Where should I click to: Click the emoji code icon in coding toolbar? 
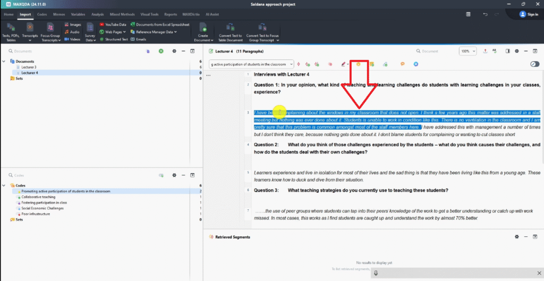359,64
